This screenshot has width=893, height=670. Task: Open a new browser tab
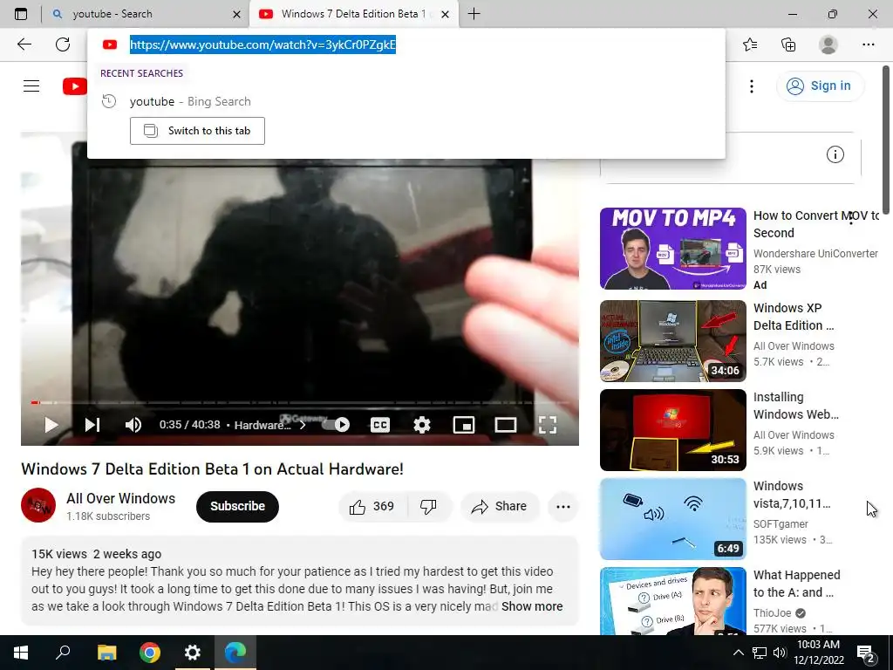click(474, 14)
